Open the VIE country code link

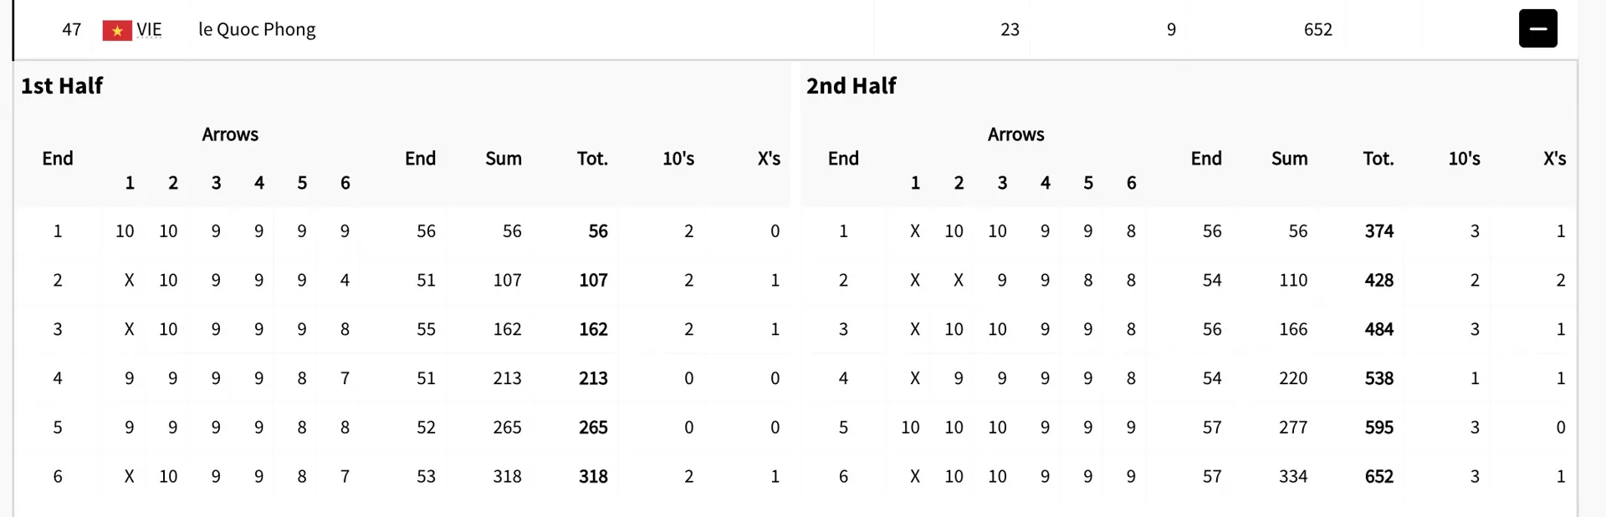149,30
